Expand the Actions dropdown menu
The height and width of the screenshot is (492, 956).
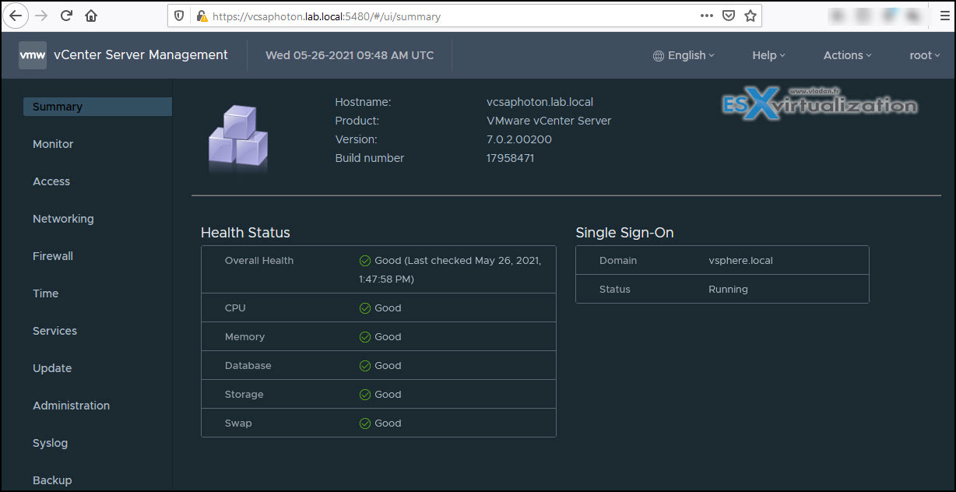(847, 55)
